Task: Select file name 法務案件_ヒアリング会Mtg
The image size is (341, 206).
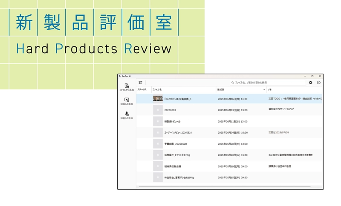Action: point(177,155)
